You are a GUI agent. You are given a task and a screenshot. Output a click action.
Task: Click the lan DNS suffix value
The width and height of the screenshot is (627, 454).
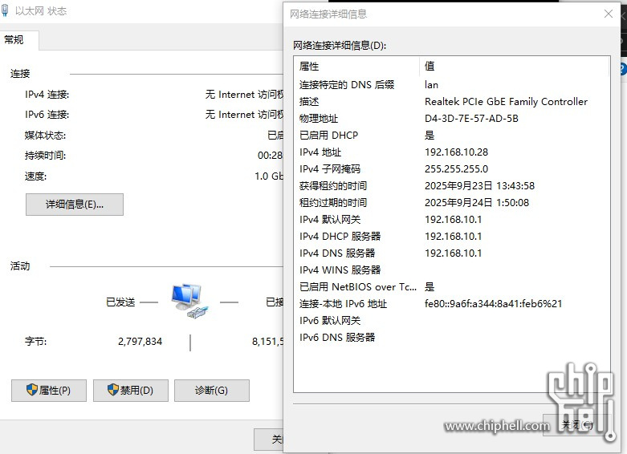click(431, 85)
